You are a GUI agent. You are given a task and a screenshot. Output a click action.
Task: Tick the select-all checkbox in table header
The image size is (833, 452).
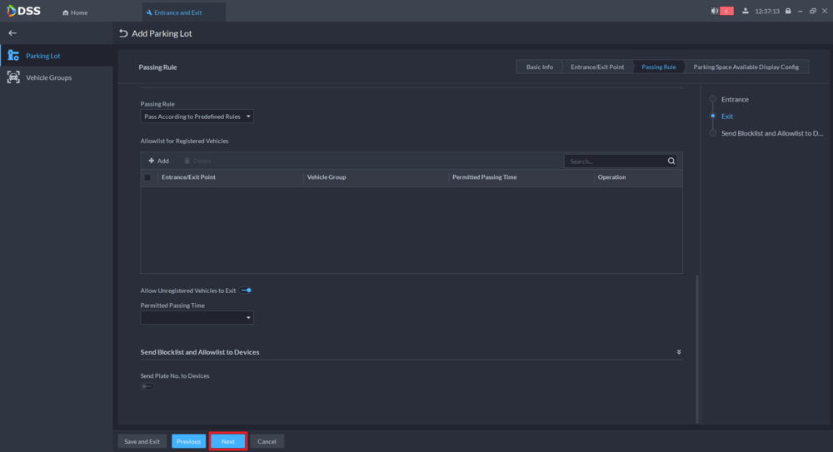tap(148, 177)
